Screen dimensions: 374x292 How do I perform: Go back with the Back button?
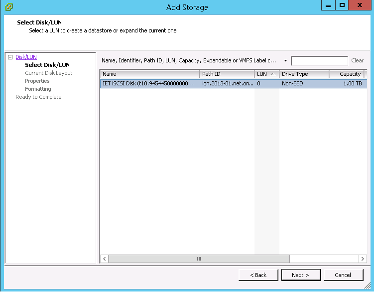[258, 275]
